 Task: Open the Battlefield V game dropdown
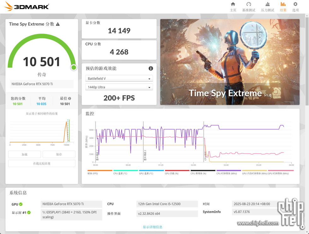[x=119, y=78]
